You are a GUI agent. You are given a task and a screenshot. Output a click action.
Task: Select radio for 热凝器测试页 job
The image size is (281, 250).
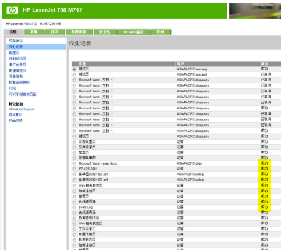74,218
